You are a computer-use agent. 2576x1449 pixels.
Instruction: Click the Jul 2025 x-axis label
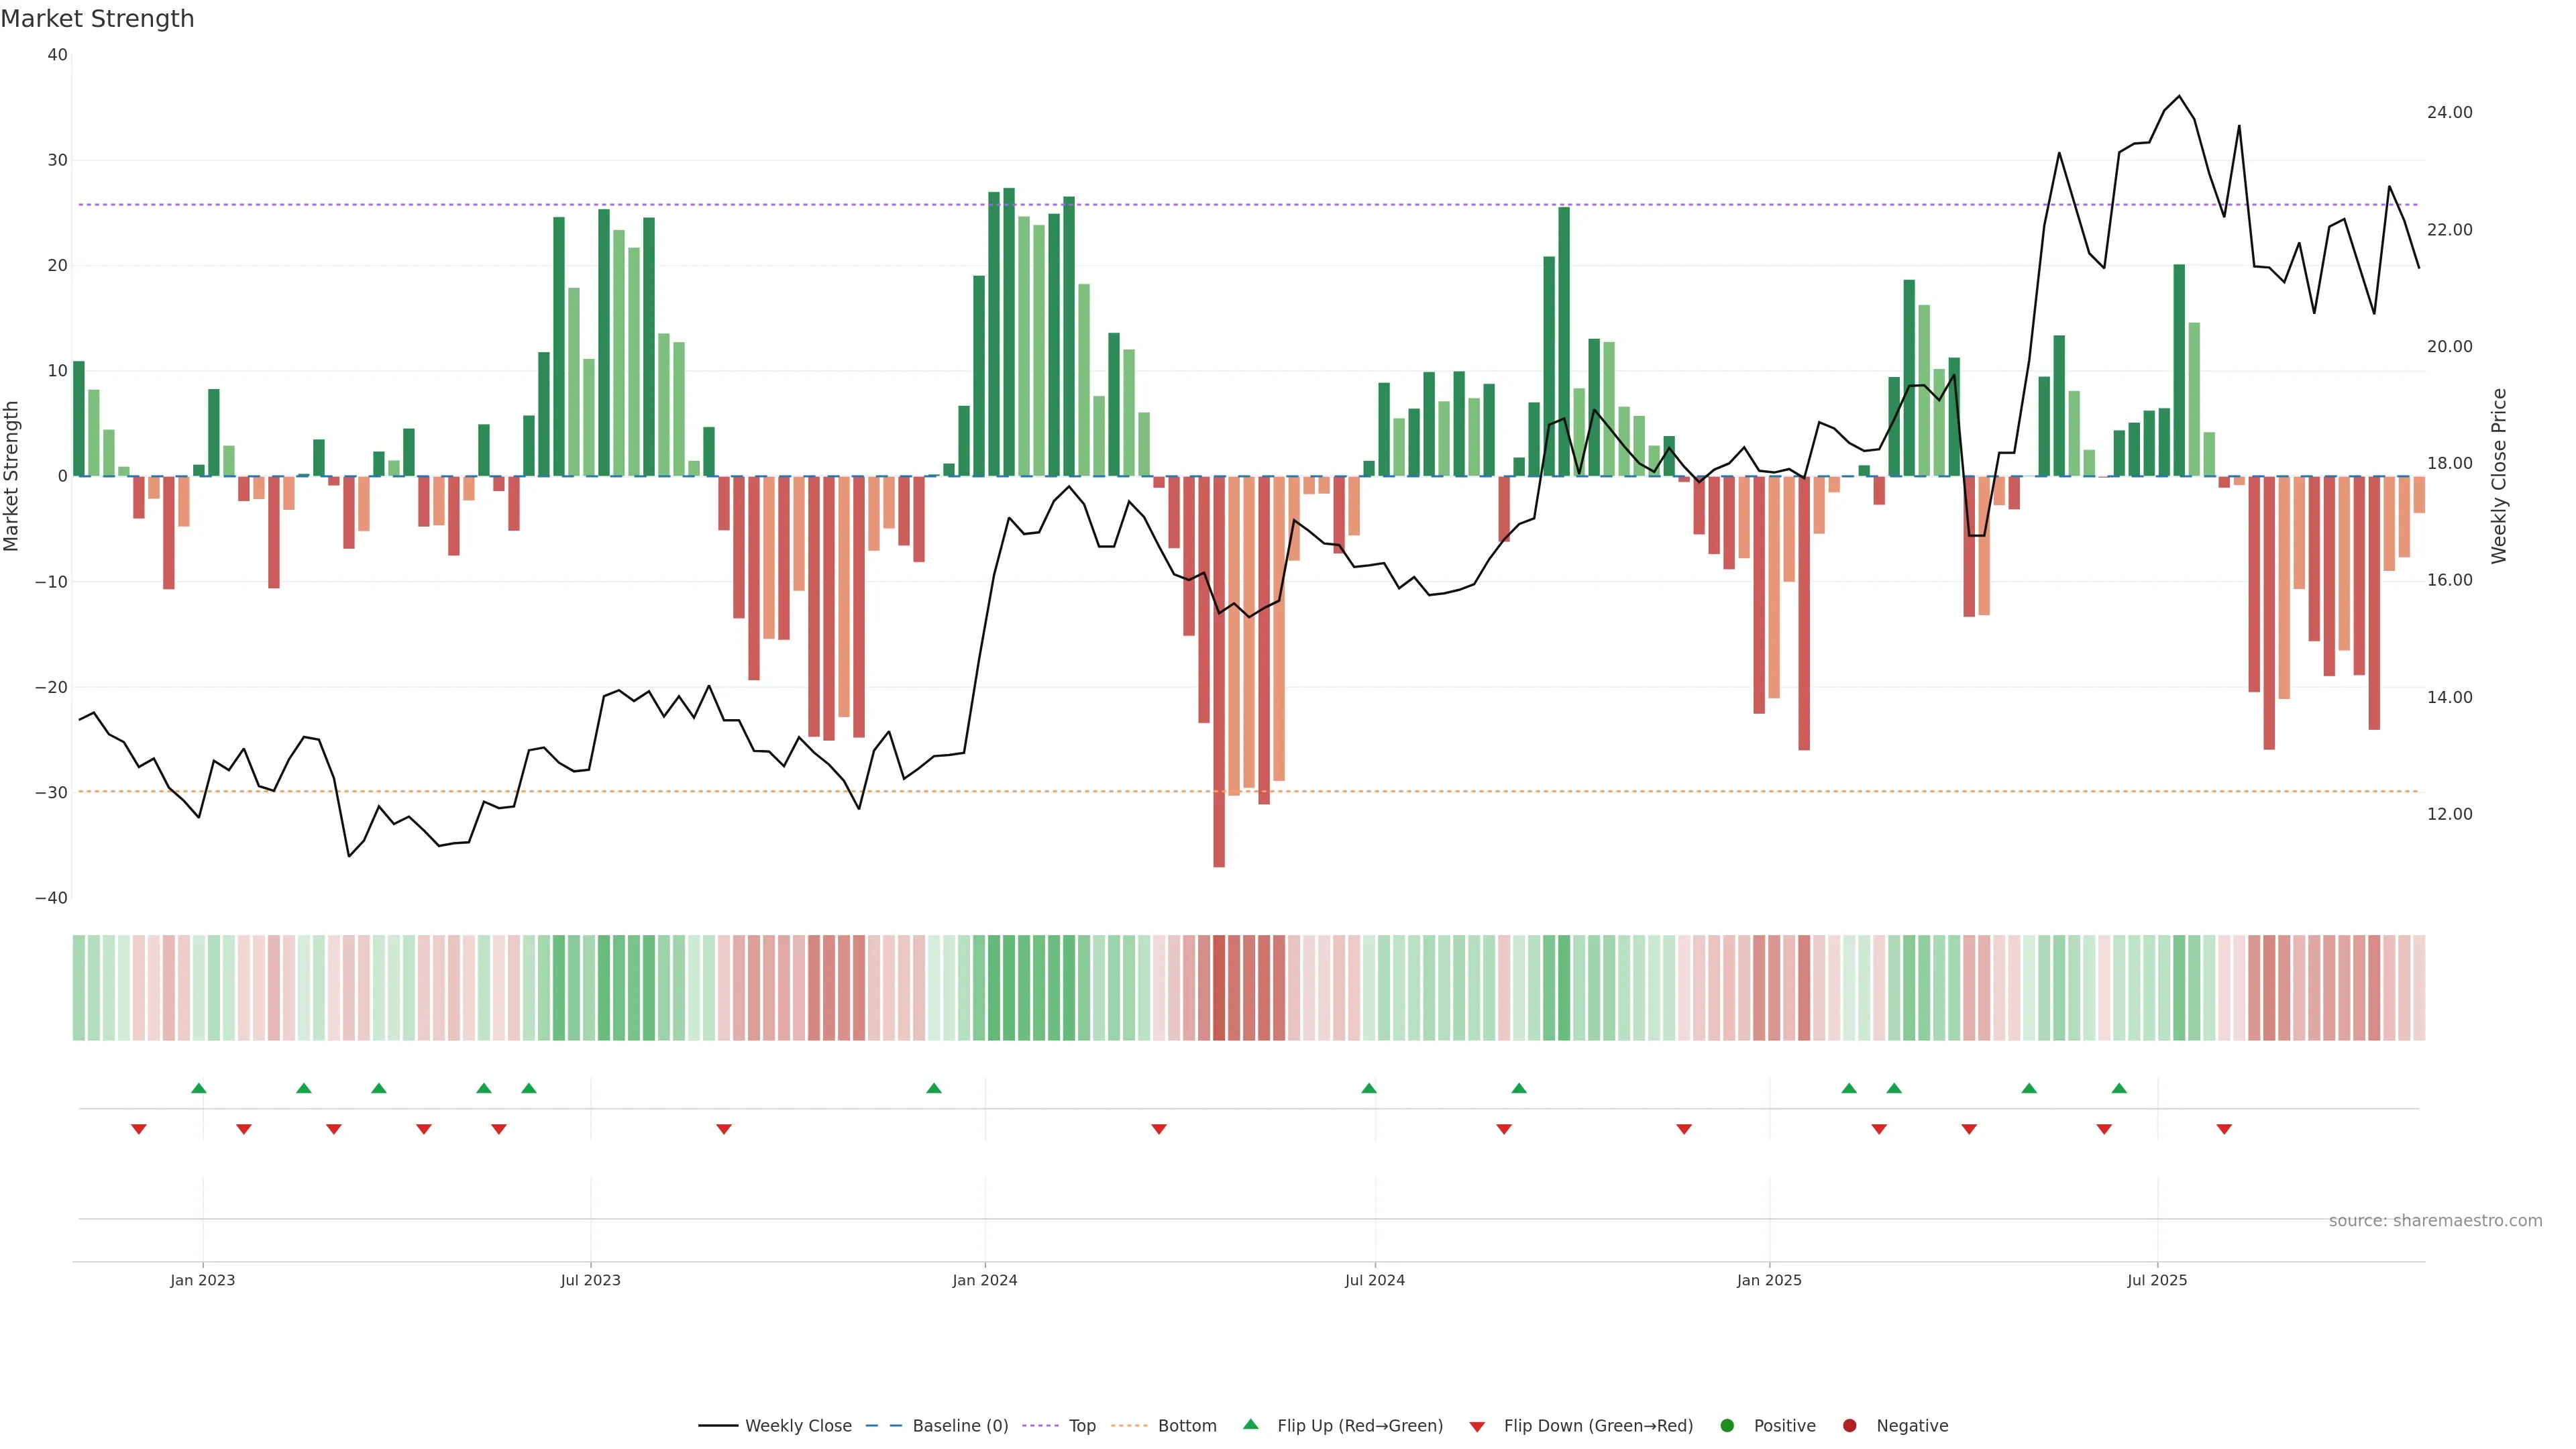click(2157, 1280)
